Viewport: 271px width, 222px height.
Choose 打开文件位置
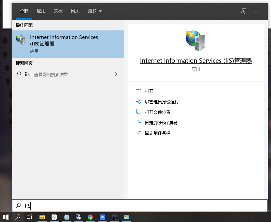pyautogui.click(x=158, y=112)
